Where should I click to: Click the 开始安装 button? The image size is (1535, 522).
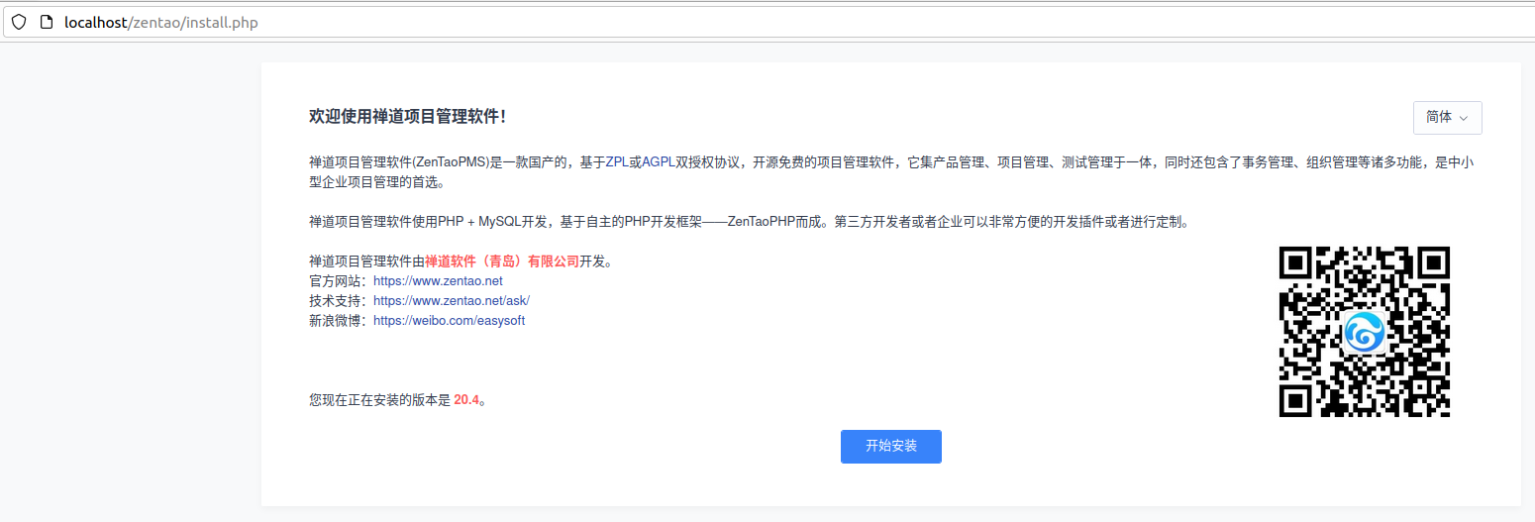pos(890,447)
